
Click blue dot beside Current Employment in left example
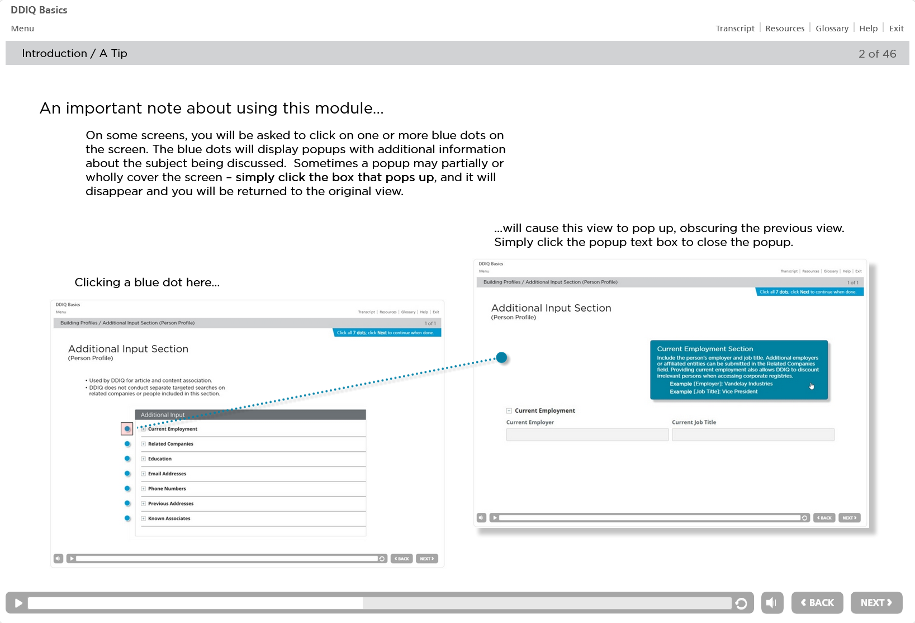tap(127, 429)
